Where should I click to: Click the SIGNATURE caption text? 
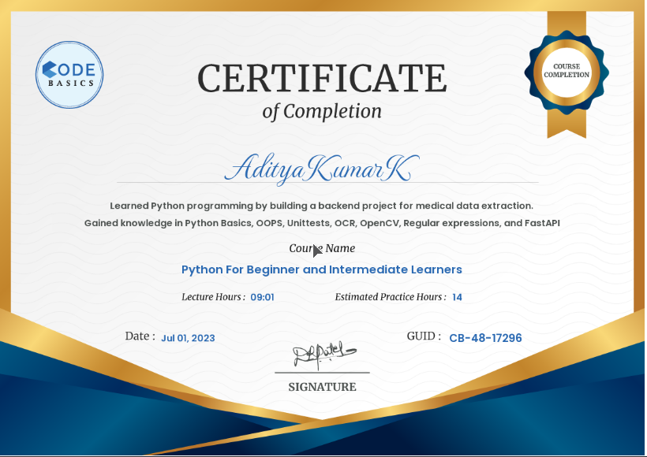pyautogui.click(x=322, y=387)
